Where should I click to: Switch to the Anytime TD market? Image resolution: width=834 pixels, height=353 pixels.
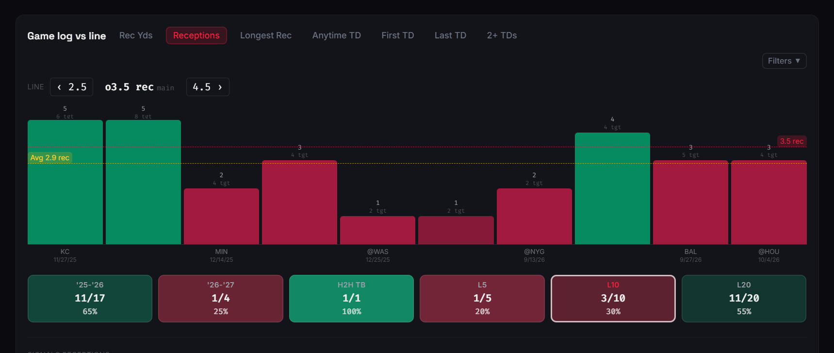337,35
